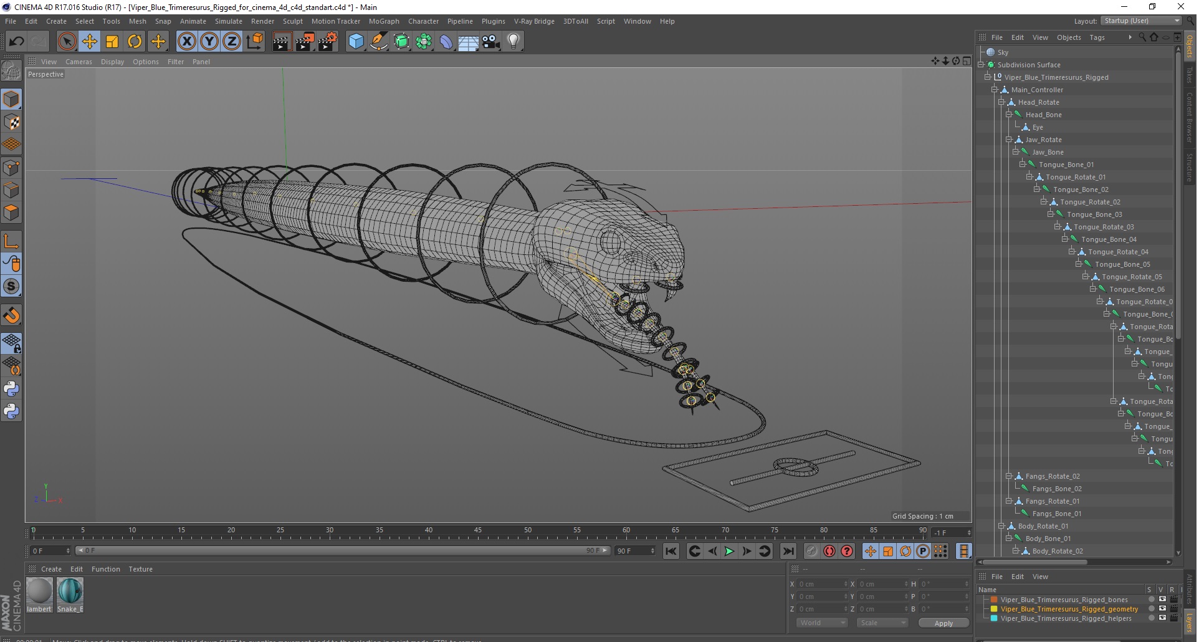1199x642 pixels.
Task: Play the animation forwards
Action: tap(729, 551)
